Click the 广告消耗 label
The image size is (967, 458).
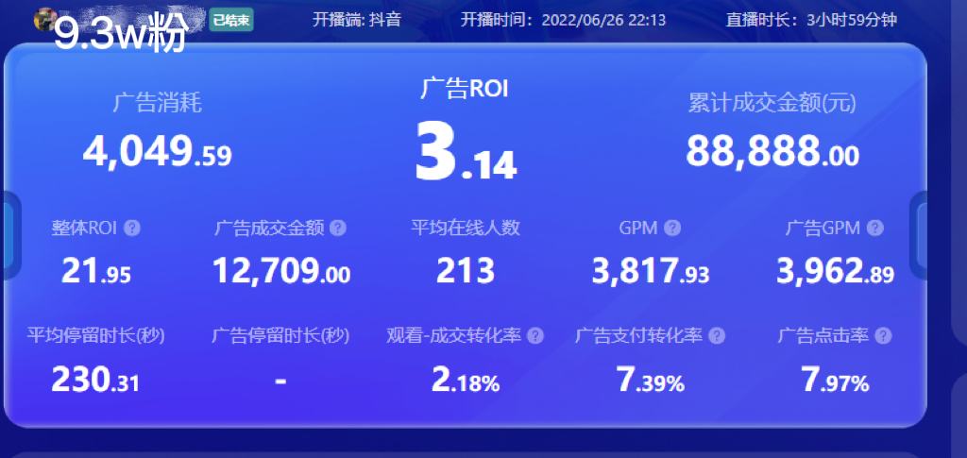[158, 103]
